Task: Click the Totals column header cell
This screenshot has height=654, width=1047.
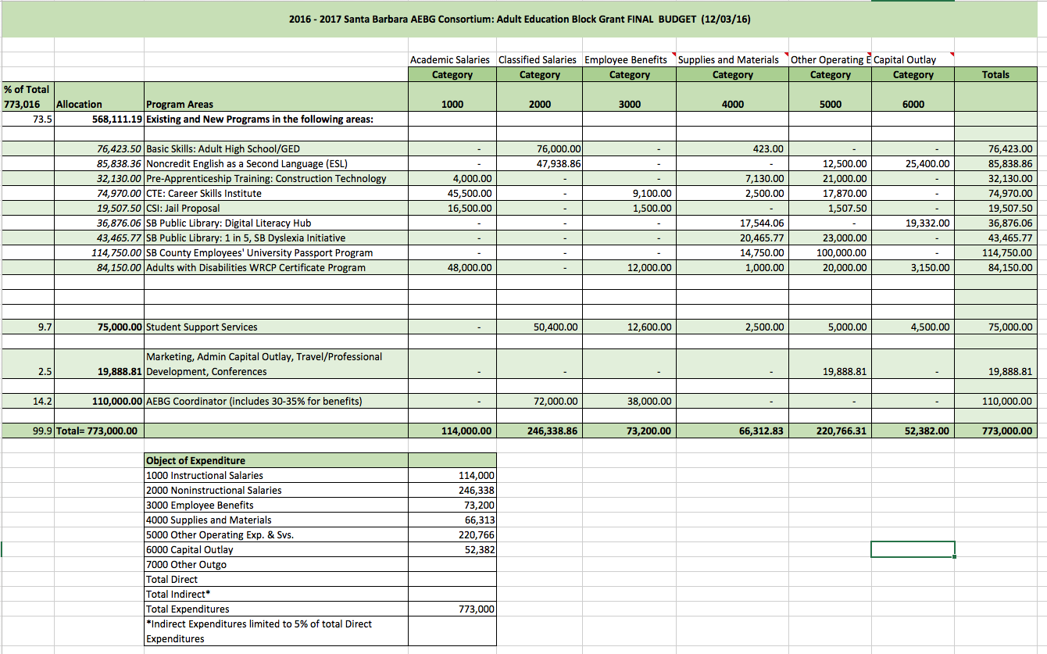Action: [x=995, y=75]
